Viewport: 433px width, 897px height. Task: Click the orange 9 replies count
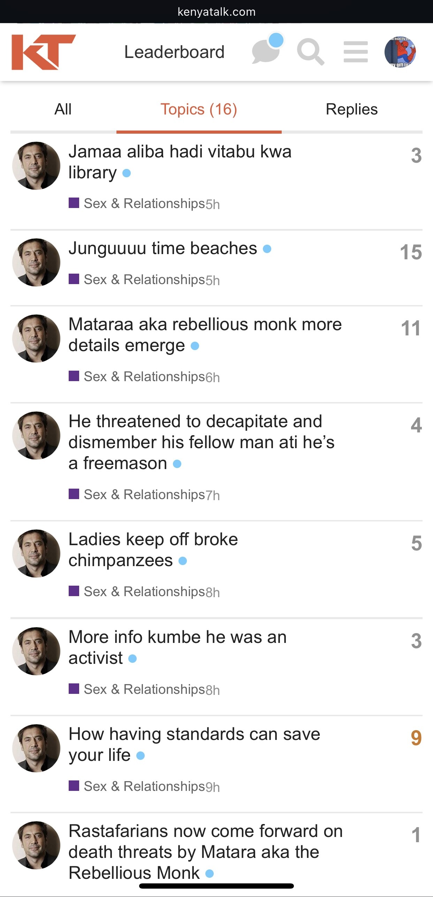pyautogui.click(x=416, y=738)
